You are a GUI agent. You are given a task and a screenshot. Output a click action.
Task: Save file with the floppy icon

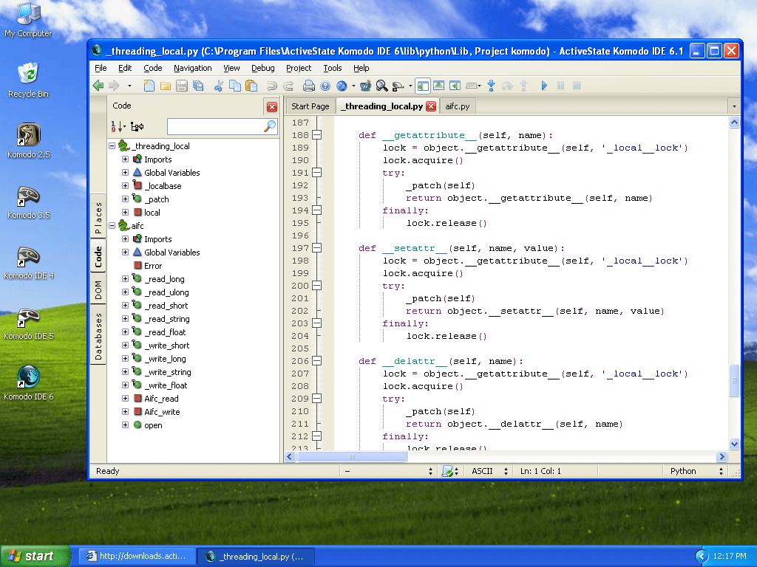coord(182,86)
